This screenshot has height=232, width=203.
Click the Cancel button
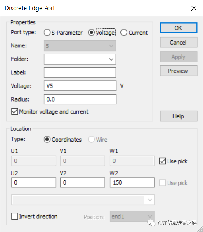tap(179, 43)
